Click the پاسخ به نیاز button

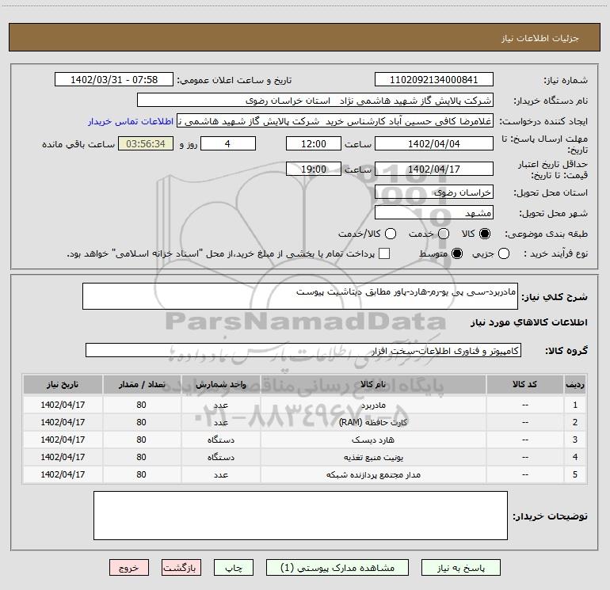click(467, 568)
